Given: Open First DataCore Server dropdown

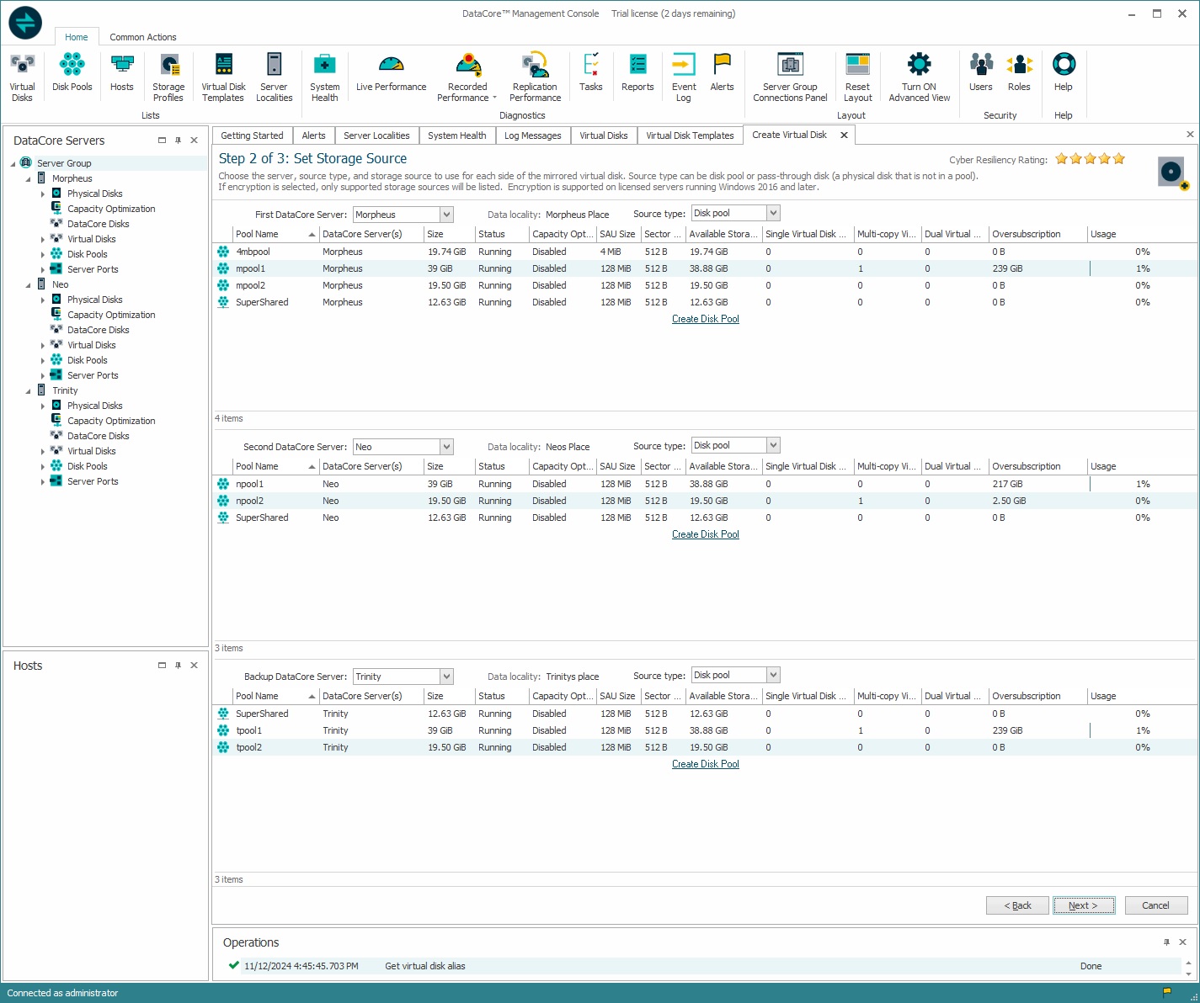Looking at the screenshot, I should [x=446, y=215].
